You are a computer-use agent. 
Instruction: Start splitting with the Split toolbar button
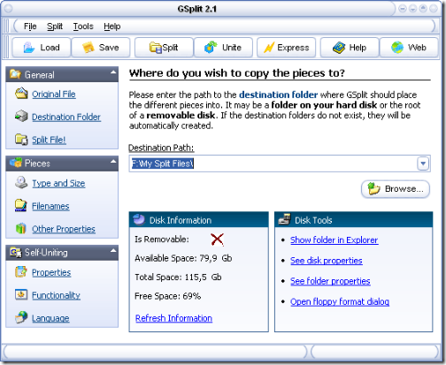(164, 48)
